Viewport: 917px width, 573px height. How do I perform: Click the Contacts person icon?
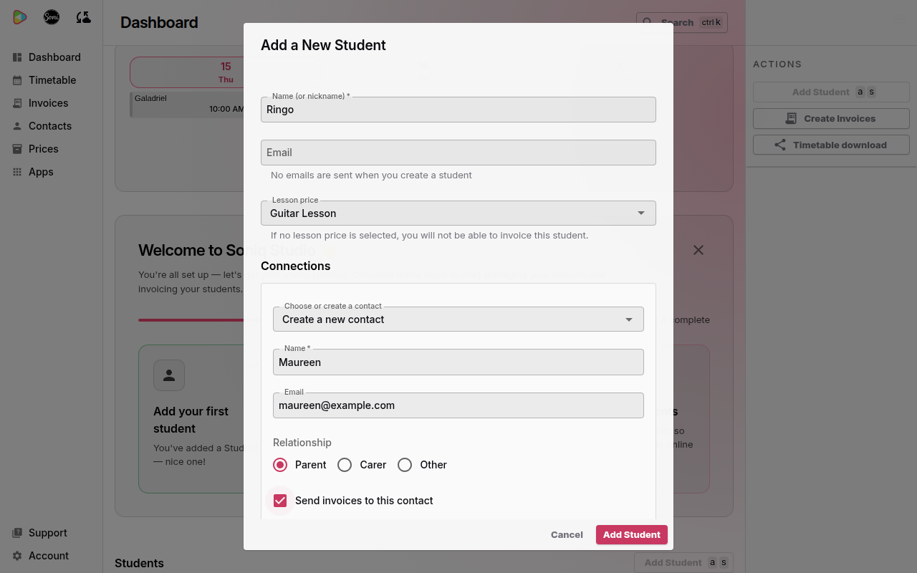[17, 126]
